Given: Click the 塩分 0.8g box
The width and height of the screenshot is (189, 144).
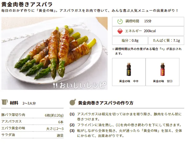Looking at the screenshot, I should [x=130, y=40].
